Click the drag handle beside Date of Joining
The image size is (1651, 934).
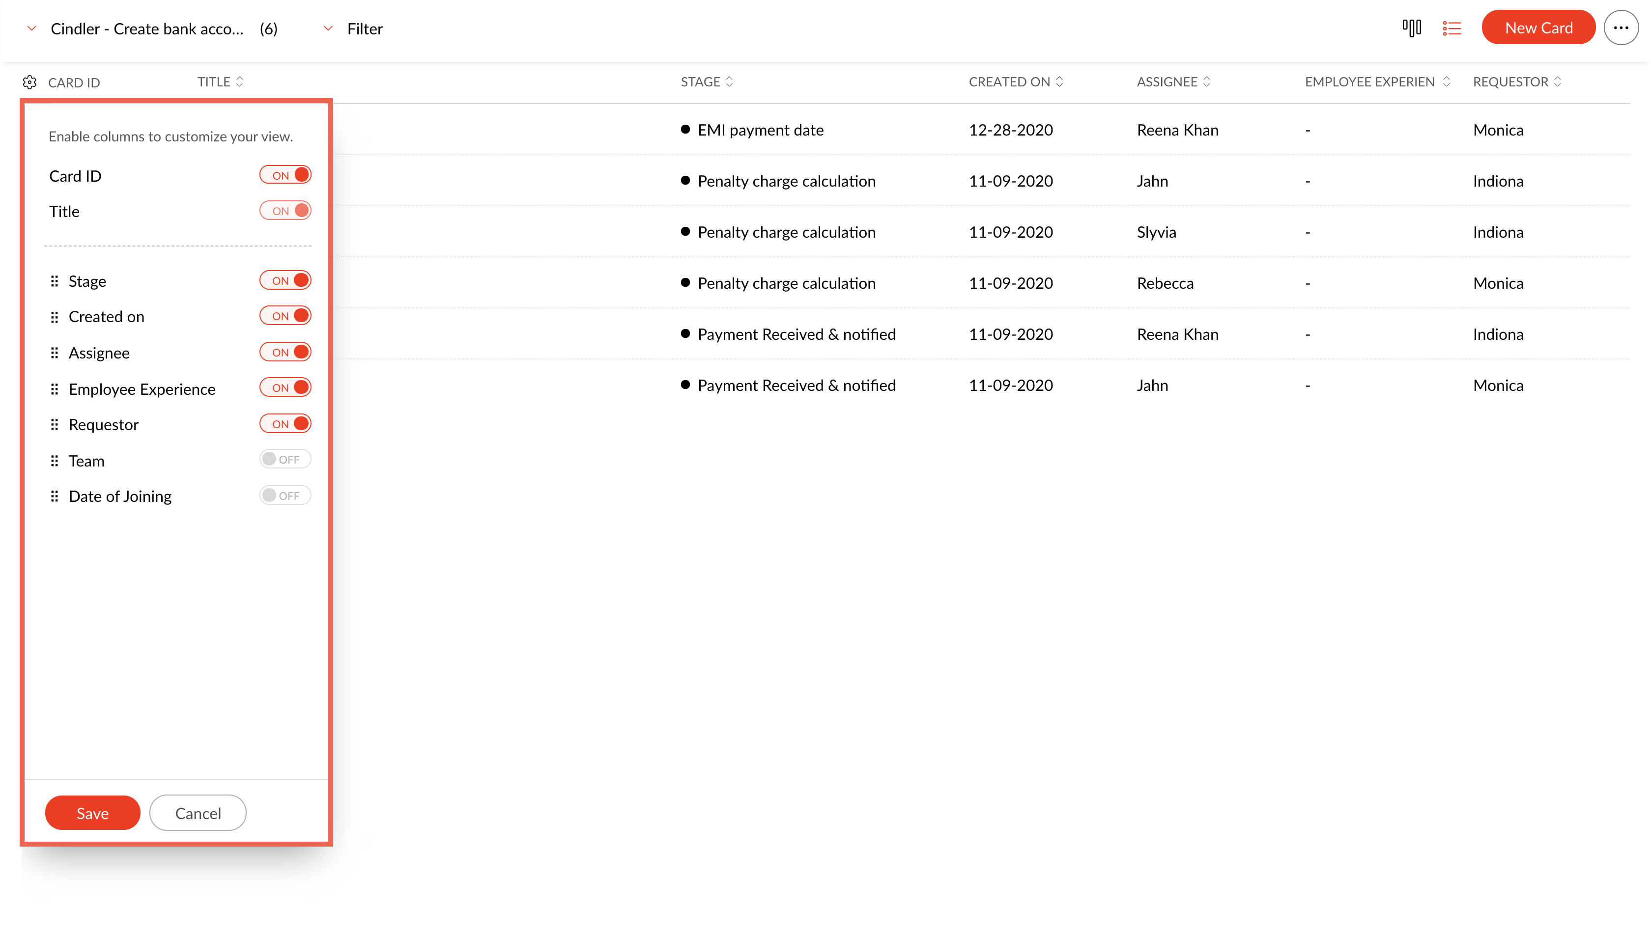pos(55,496)
